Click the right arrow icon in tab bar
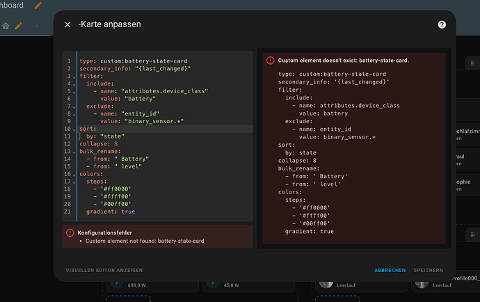The height and width of the screenshot is (302, 480). pyautogui.click(x=35, y=26)
